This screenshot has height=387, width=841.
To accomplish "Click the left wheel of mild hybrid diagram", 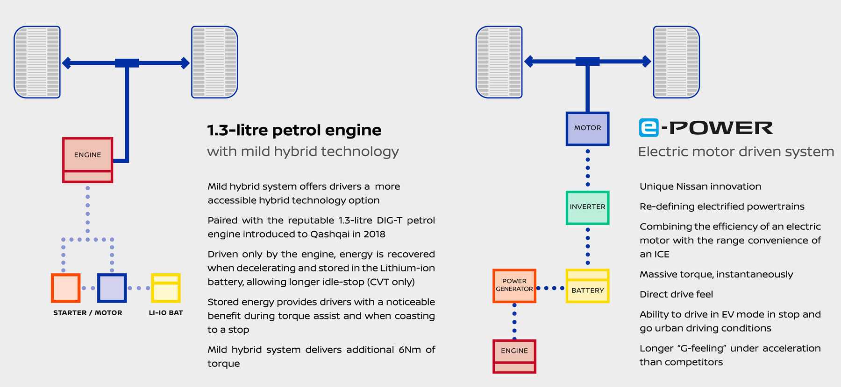I will point(37,62).
